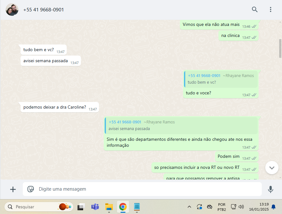282x214 pixels.
Task: Open Notepad app on taskbar
Action: (x=137, y=207)
